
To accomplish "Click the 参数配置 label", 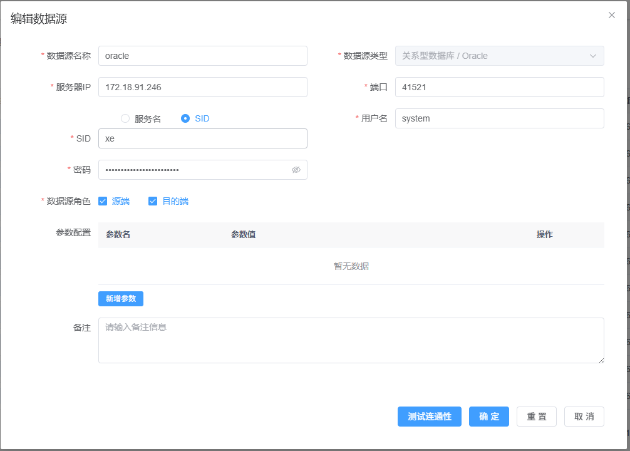I will (73, 232).
